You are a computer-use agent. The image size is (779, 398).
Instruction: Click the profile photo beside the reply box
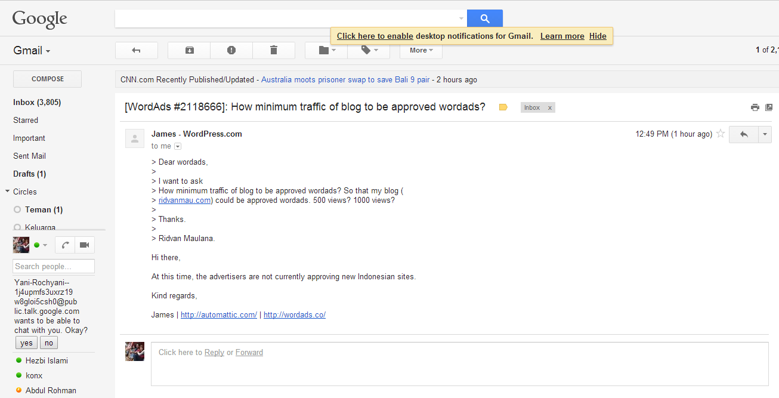[x=135, y=351]
